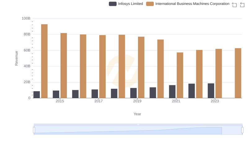
Task: Click the 2023 x-axis label
Action: pos(215,101)
